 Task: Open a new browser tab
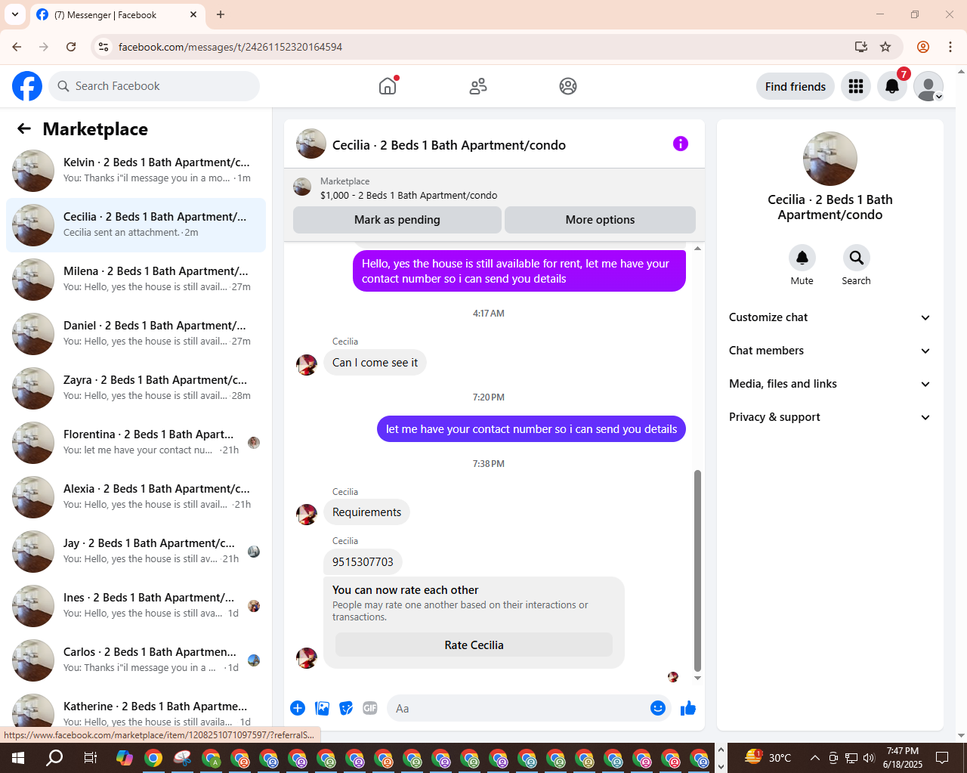click(x=221, y=14)
